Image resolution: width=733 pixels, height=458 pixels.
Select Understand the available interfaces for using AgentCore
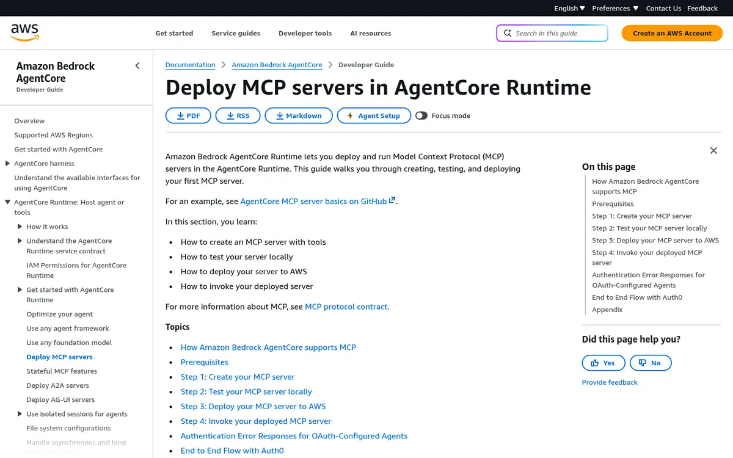[x=77, y=183]
